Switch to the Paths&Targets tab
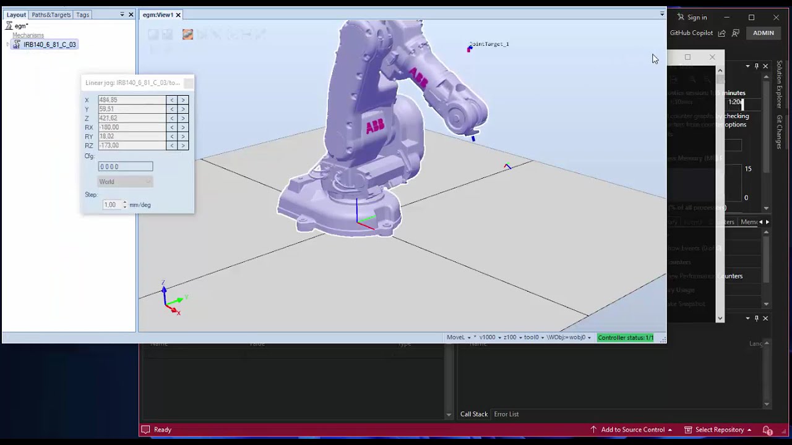792x445 pixels. [51, 15]
